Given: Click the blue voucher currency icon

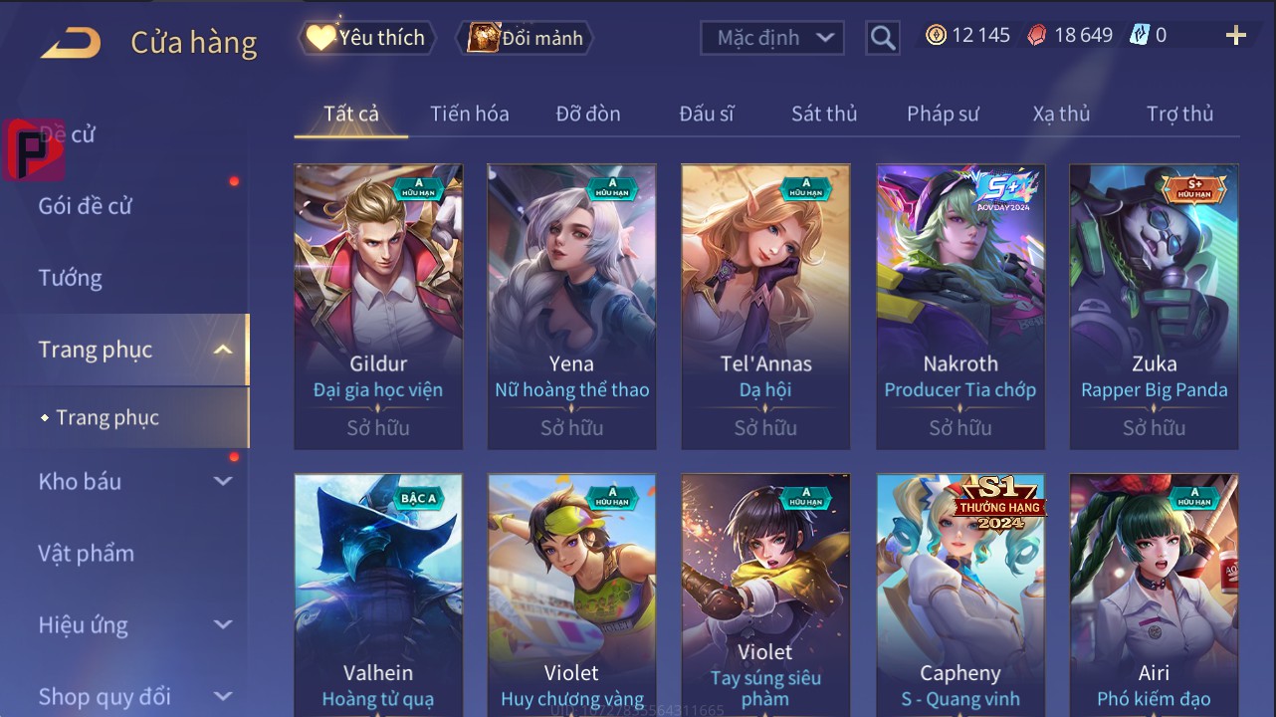Looking at the screenshot, I should point(1140,35).
